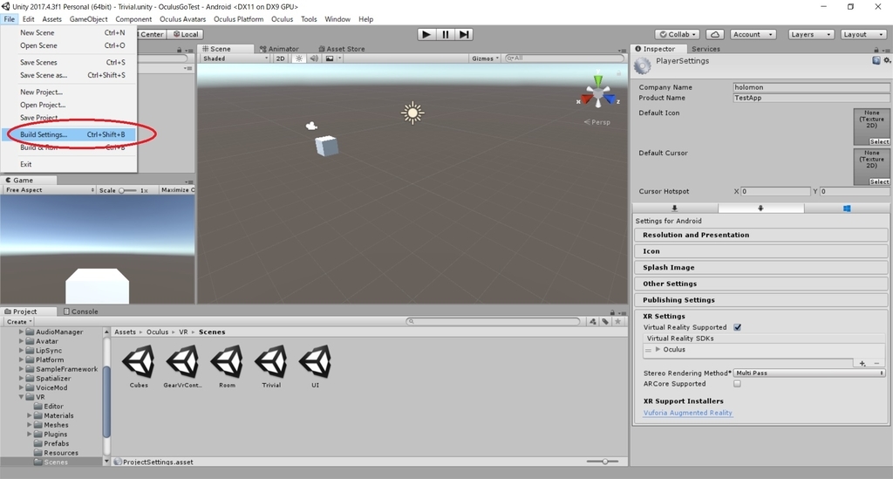The height and width of the screenshot is (479, 893).
Task: Toggle Local handle rotation button
Action: [186, 34]
